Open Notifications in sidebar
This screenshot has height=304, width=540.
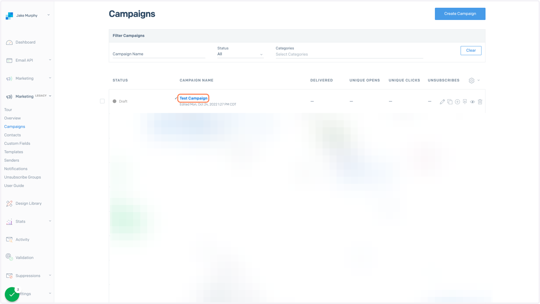click(16, 169)
